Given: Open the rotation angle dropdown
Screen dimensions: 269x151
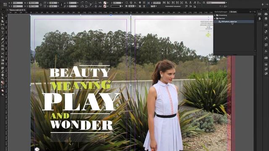Looking at the screenshot, I should [78, 3].
